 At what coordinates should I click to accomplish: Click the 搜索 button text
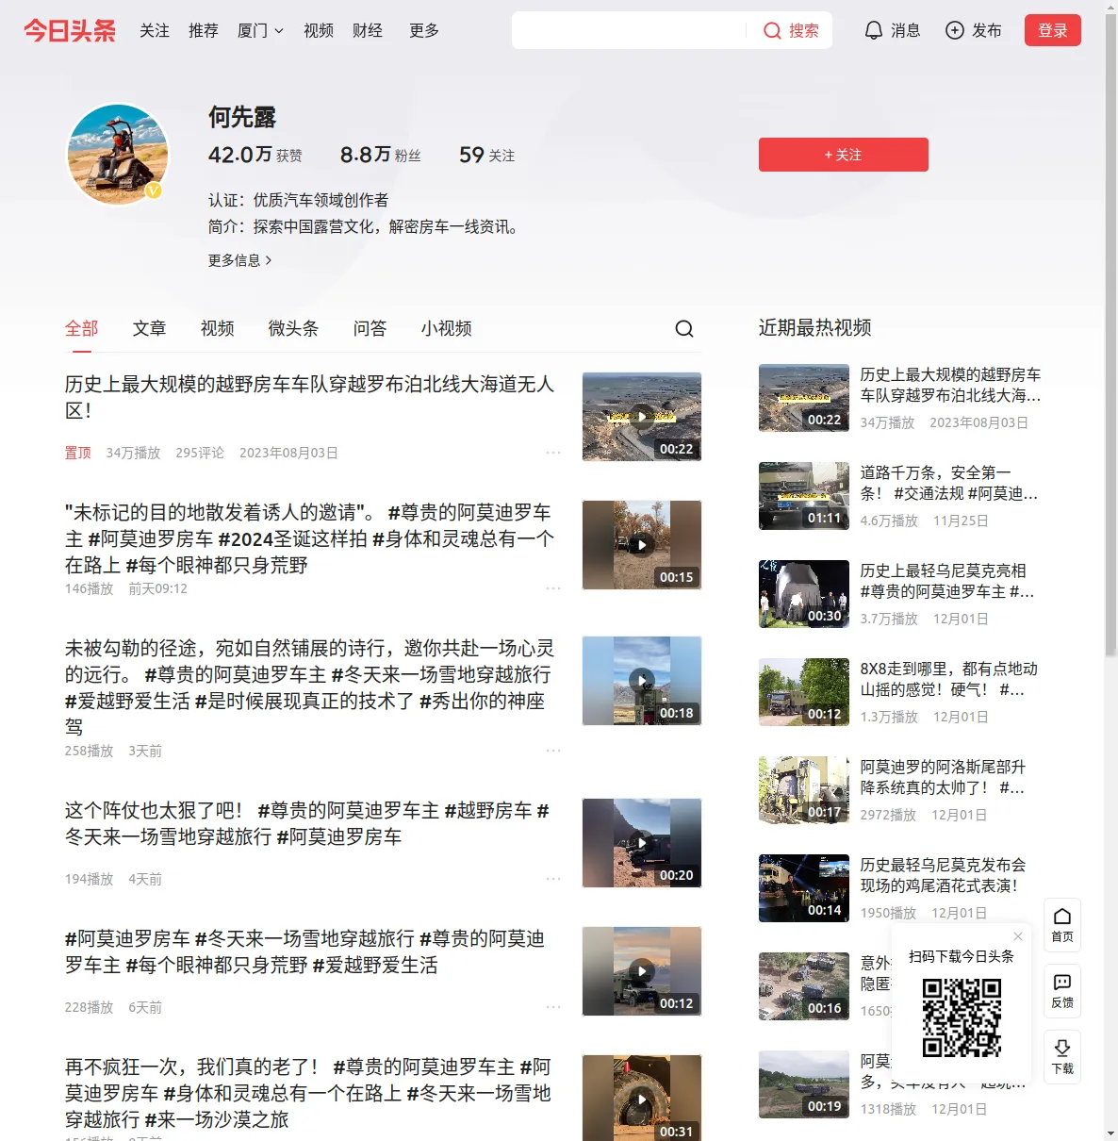coord(804,31)
